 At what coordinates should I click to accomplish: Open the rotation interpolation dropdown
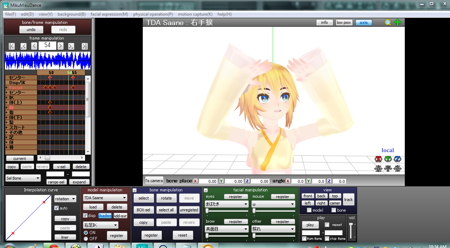tap(66, 199)
